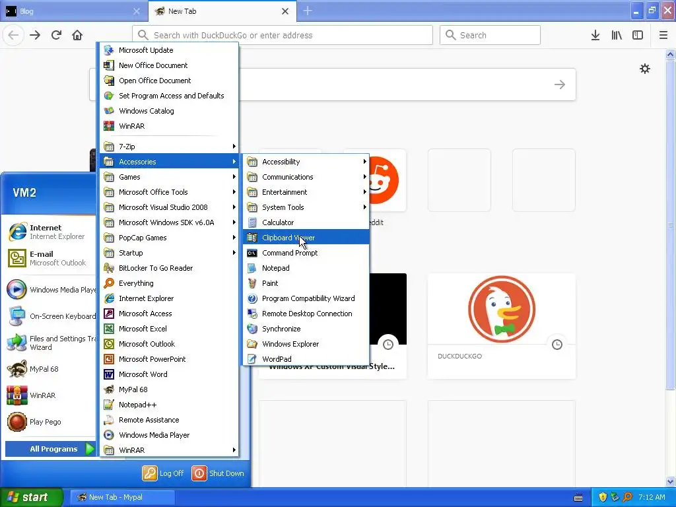This screenshot has width=676, height=507.
Task: Expand Entertainment submenu
Action: [x=306, y=192]
